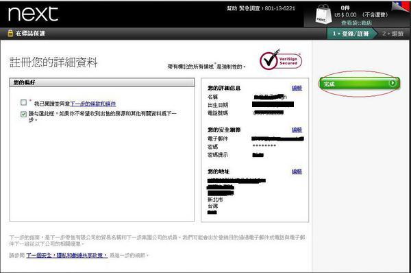Click the 註冊您的詳細資料 heading
Screen dimensions: 411x273
point(53,62)
